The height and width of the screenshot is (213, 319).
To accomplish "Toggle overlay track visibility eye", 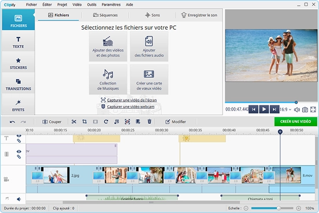I will (19, 152).
